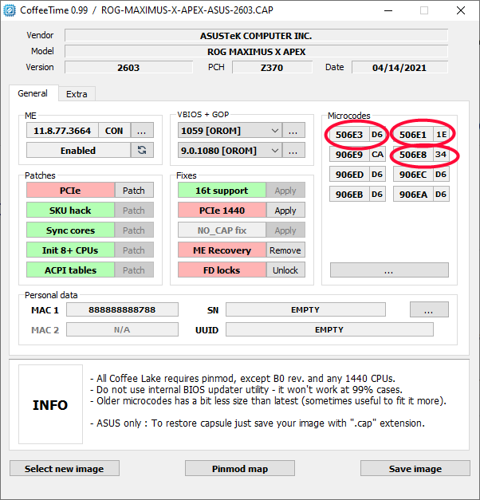Select microcode 506E8
This screenshot has height=500, width=480.
click(x=413, y=155)
